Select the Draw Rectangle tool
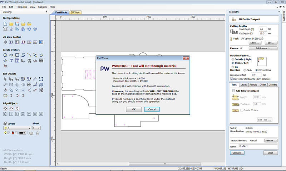The width and height of the screenshot is (286, 171). coord(17,55)
